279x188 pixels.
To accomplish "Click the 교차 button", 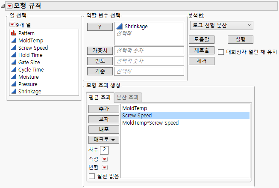I will click(x=104, y=119).
